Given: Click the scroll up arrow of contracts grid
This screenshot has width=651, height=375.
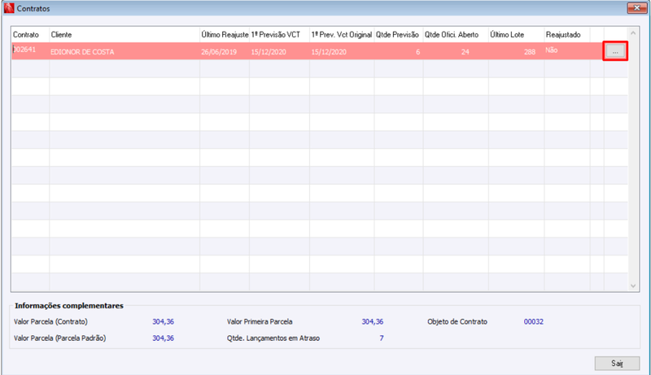Looking at the screenshot, I should pyautogui.click(x=633, y=33).
